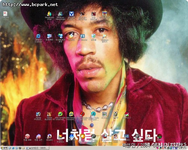Open the Windows Explorer (탐색기) magnifier icon
The width and height of the screenshot is (188, 150).
click(105, 38)
